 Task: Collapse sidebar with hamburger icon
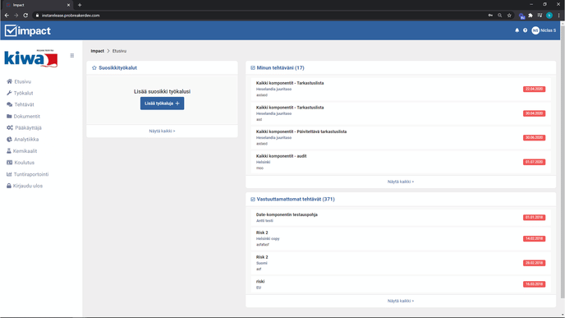pyautogui.click(x=72, y=56)
